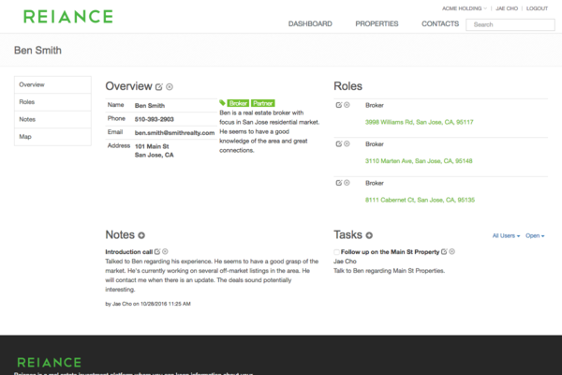Open the Dashboard menu item
This screenshot has width=562, height=375.
(310, 23)
